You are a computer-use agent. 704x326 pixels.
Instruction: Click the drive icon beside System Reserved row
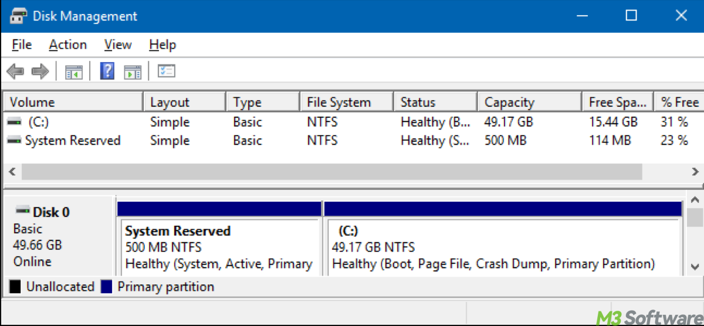pos(15,141)
